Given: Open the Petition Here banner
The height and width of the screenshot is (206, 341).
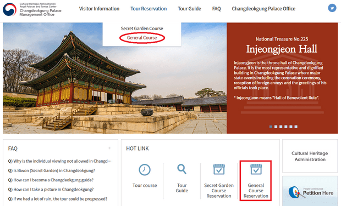Looking at the screenshot, I should pyautogui.click(x=310, y=191).
